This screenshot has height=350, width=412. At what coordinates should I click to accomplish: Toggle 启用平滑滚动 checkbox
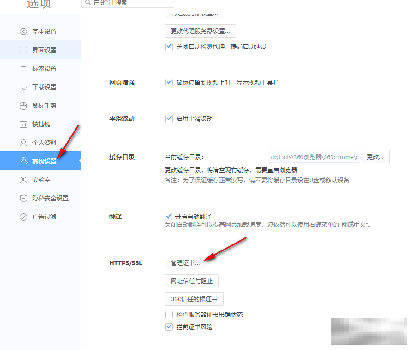coord(169,119)
